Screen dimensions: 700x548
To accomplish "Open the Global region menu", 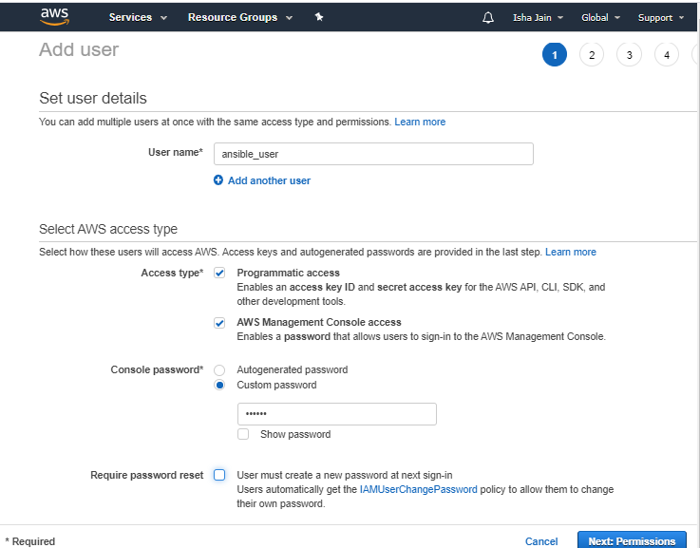I will tap(600, 18).
